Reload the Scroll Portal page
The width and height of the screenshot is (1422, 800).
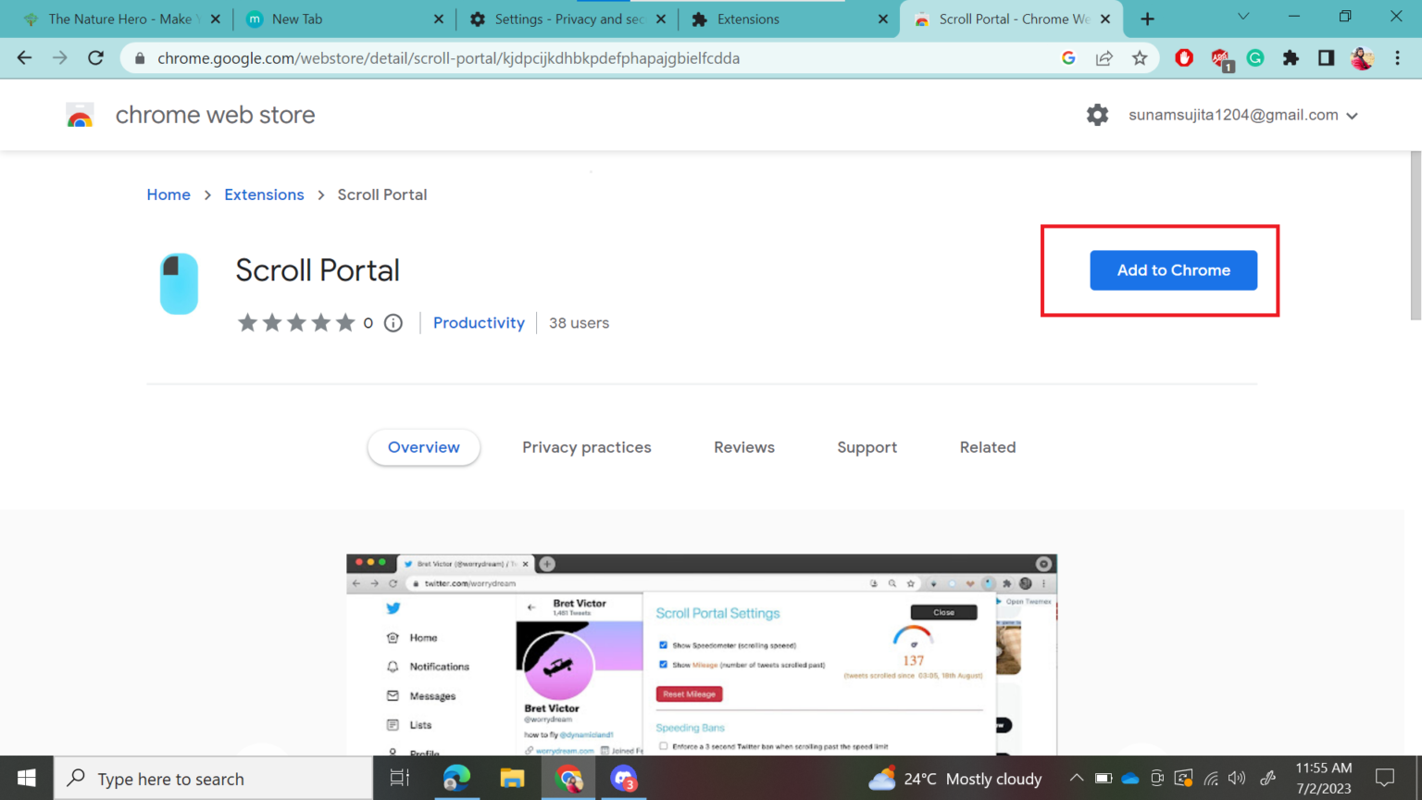coord(96,57)
